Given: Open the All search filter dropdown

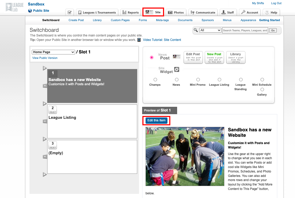Looking at the screenshot, I should tap(210, 30).
